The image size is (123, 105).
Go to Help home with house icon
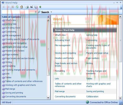pyautogui.click(x=22, y=7)
